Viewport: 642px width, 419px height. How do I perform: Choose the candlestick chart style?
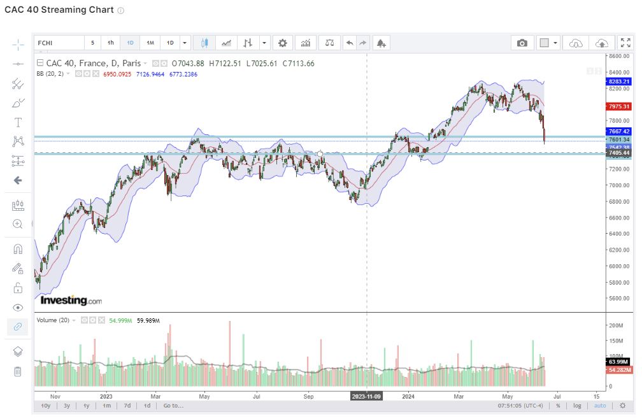click(204, 43)
